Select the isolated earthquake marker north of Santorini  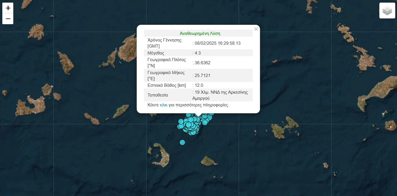(182, 142)
